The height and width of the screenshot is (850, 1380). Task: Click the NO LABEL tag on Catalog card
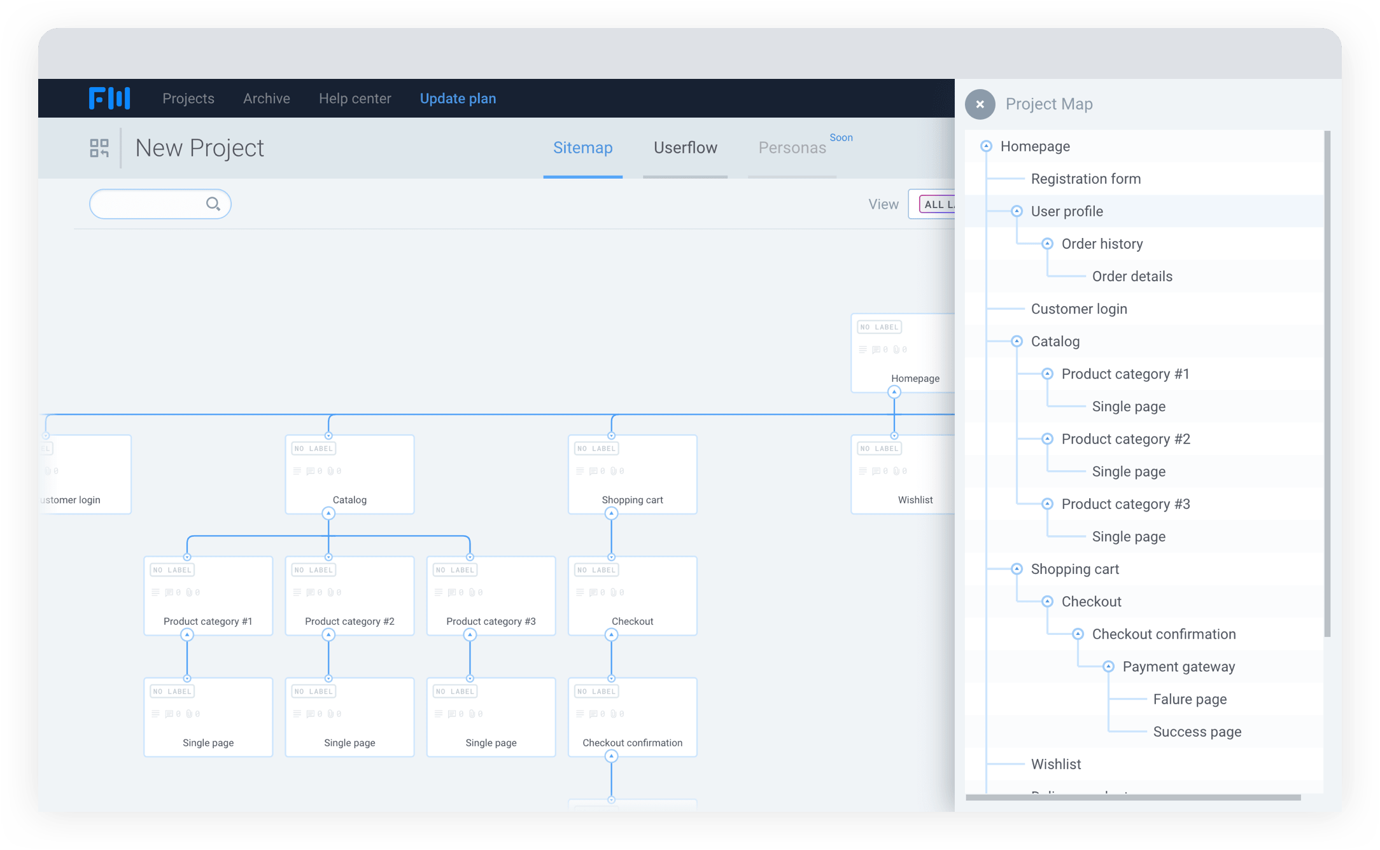tap(314, 449)
